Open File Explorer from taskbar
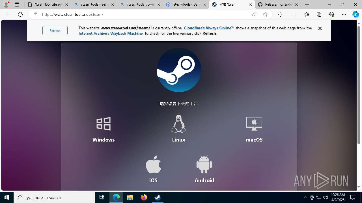This screenshot has width=362, height=203. (130, 197)
